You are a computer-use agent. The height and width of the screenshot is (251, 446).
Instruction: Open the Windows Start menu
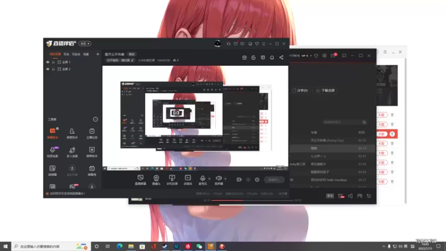[6, 246]
